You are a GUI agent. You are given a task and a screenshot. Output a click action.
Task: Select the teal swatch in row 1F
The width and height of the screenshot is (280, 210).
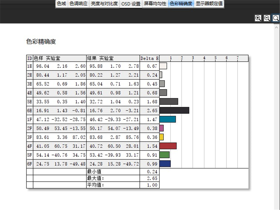pos(167,119)
